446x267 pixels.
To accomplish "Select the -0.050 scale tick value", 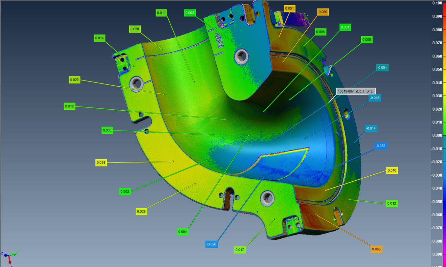I will tap(437, 202).
